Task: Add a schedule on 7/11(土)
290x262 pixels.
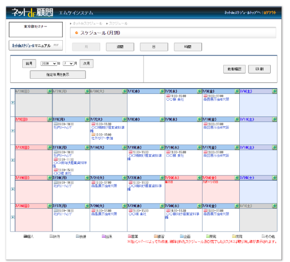Action: point(275,119)
